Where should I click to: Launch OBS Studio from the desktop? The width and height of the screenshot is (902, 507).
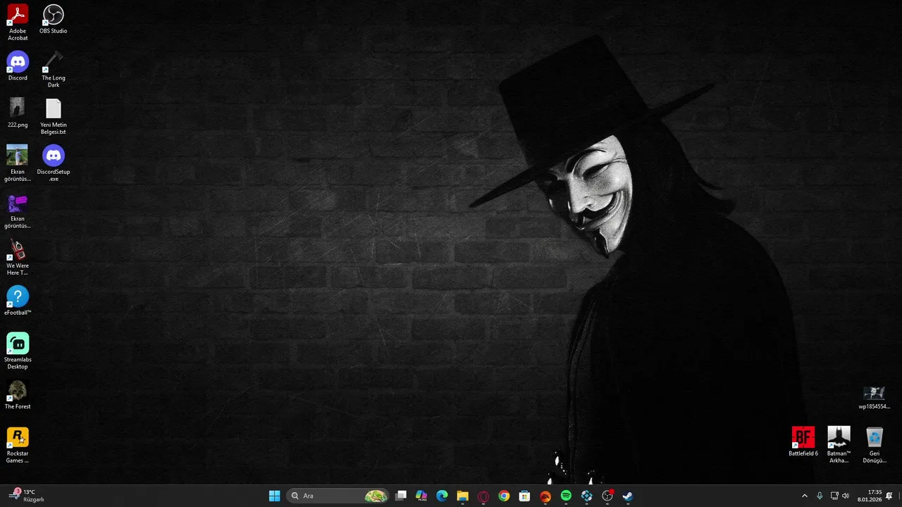click(x=54, y=19)
